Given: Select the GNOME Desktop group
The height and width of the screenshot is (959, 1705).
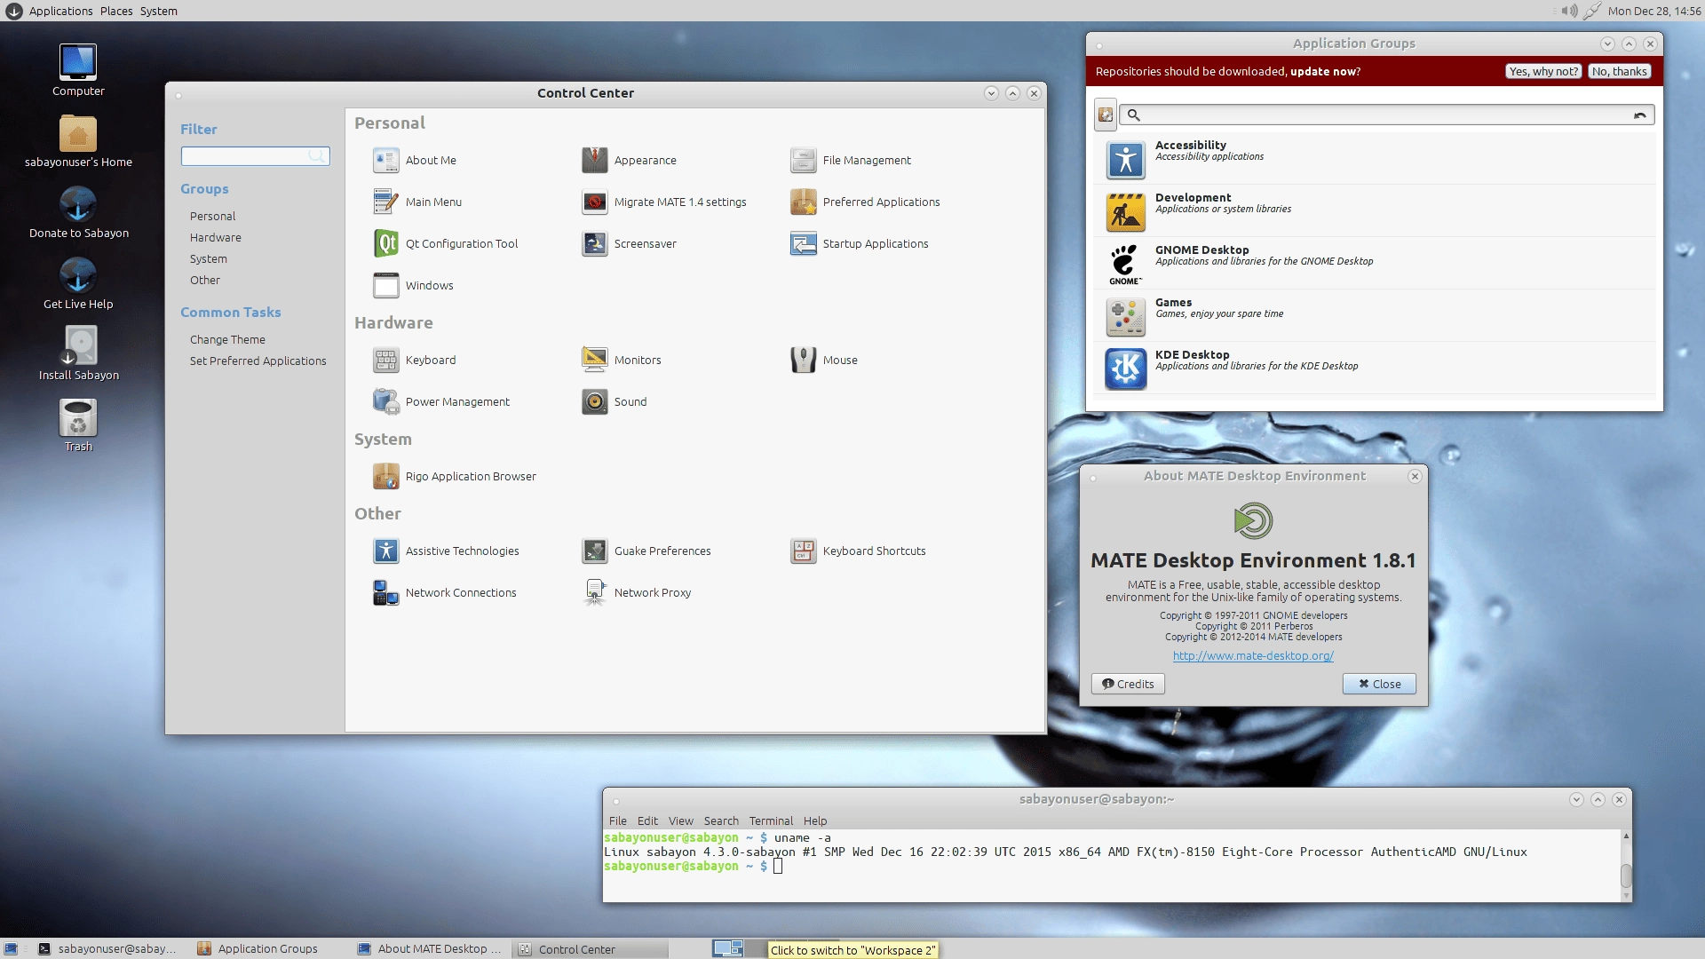Looking at the screenshot, I should [1375, 264].
